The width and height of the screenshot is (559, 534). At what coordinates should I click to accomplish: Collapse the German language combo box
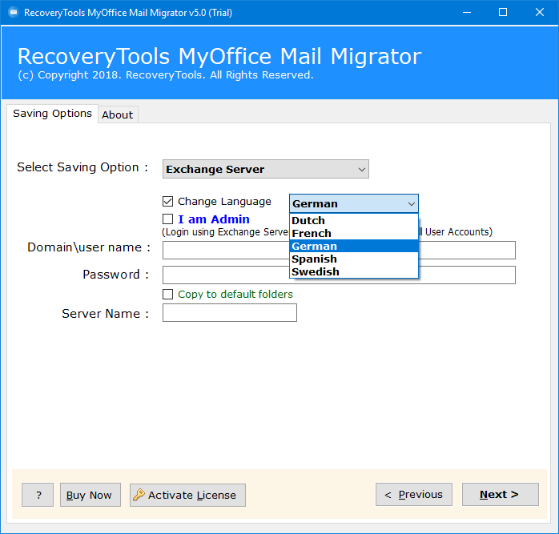[354, 203]
